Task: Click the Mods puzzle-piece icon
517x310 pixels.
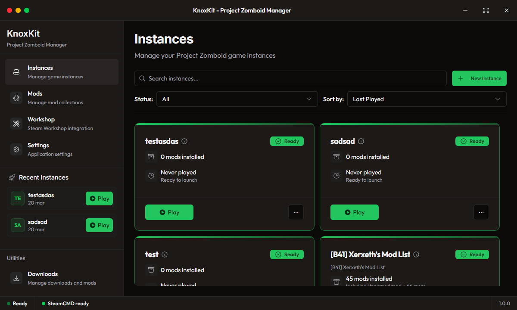Action: (16, 98)
